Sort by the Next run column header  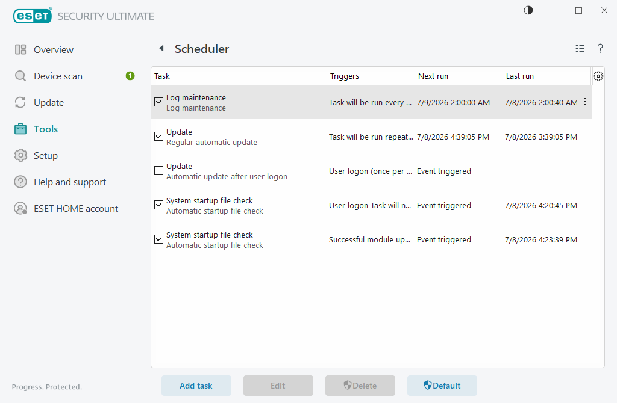point(459,76)
